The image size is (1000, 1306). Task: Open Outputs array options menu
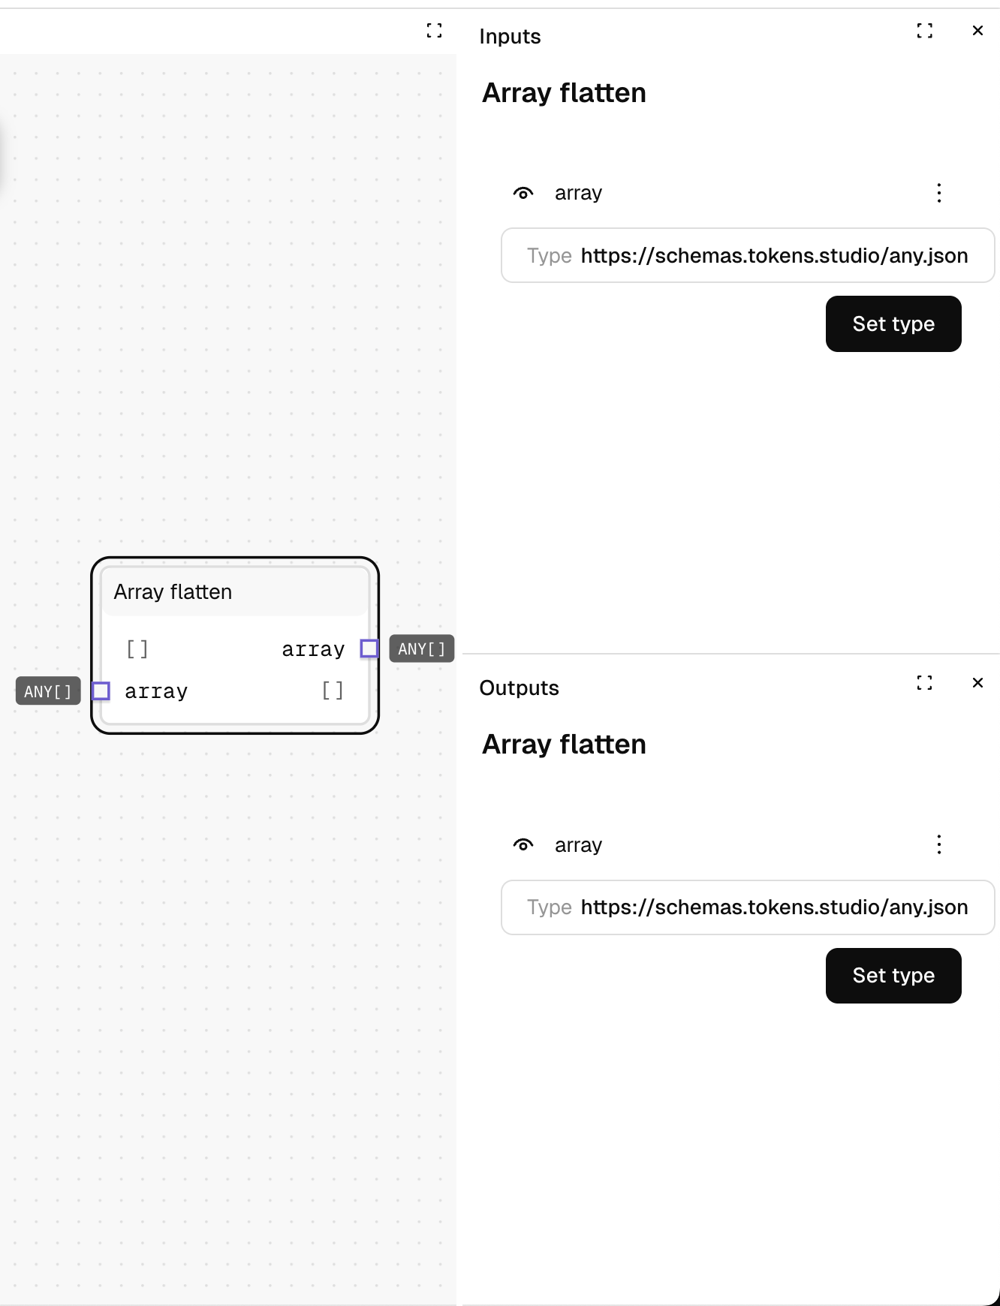[939, 844]
